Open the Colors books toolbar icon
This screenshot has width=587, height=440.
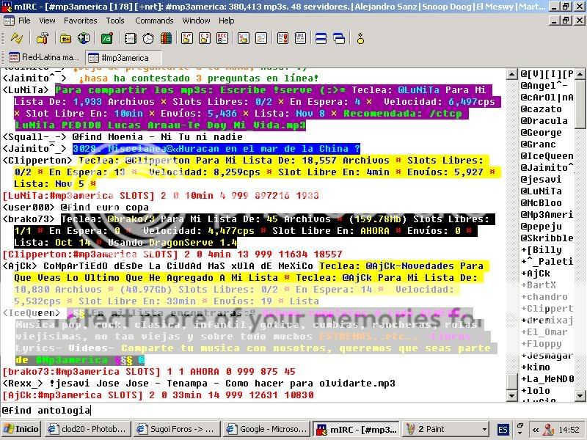[166, 38]
